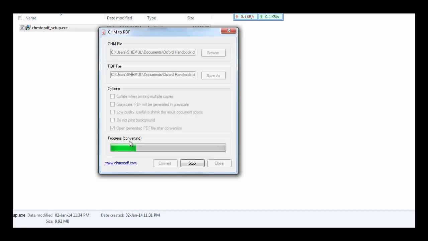The width and height of the screenshot is (428, 241).
Task: Select the chmtopdf_setup.exe installer file icon
Action: pyautogui.click(x=28, y=28)
